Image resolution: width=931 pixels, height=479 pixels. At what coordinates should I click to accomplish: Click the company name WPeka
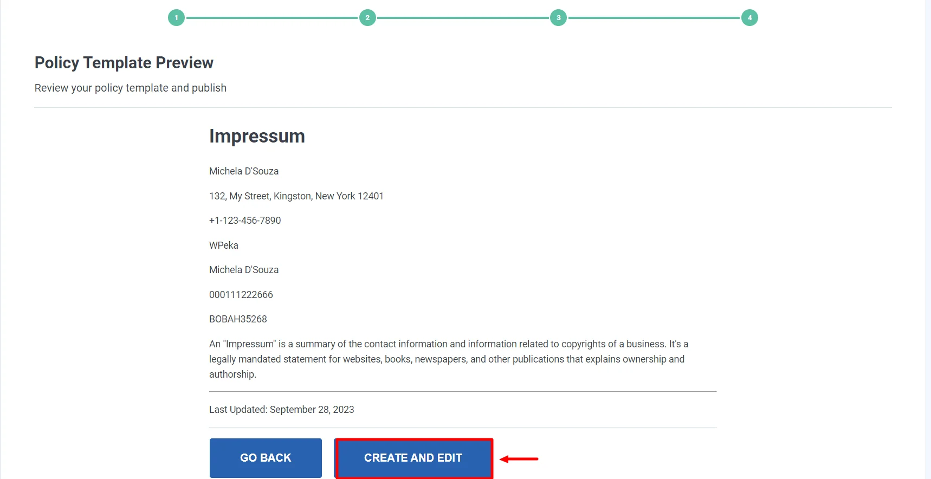(223, 245)
